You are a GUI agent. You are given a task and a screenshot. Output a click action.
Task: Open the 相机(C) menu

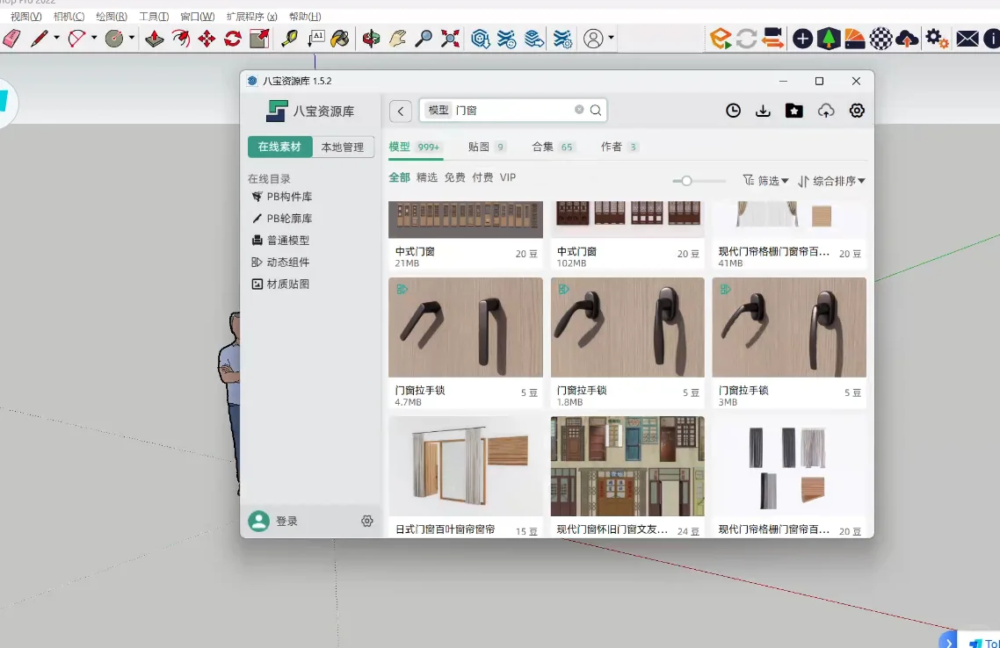(x=69, y=17)
